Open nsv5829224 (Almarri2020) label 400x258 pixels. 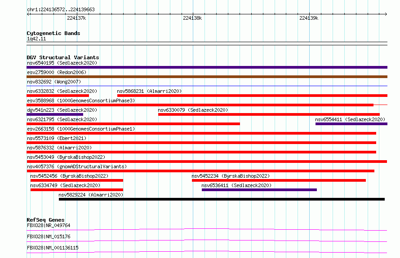coord(91,195)
